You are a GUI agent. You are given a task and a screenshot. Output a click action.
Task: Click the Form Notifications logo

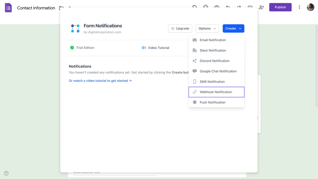pos(75,28)
